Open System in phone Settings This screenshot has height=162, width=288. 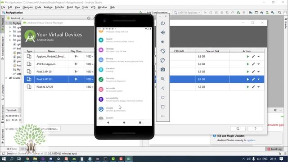point(124,118)
